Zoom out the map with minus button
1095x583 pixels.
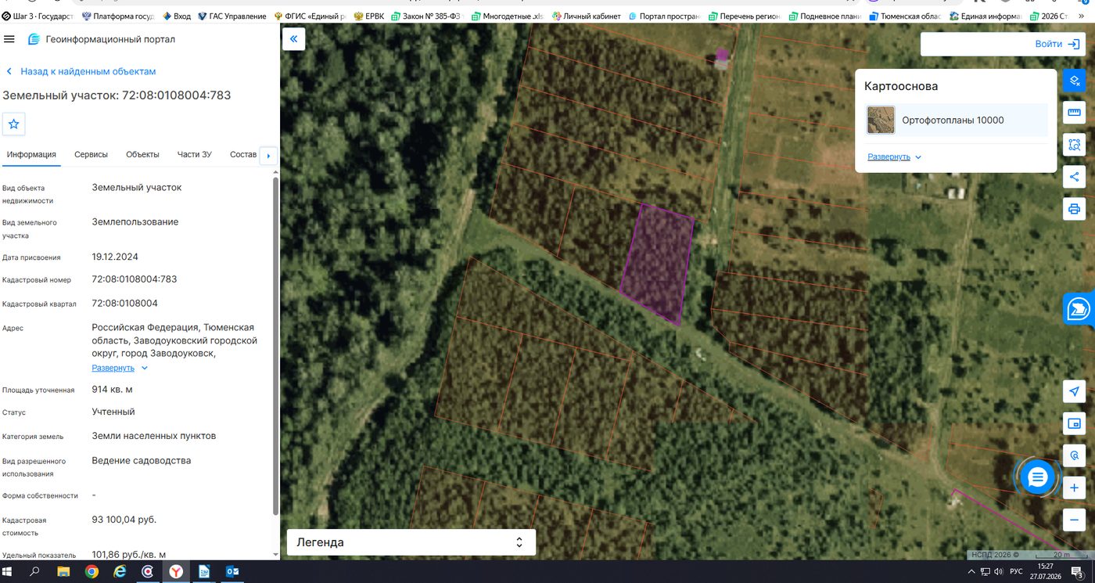[x=1074, y=520]
